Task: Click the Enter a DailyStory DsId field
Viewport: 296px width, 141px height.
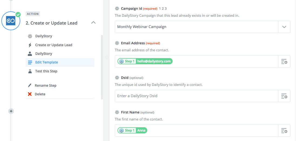Action: 197,96
